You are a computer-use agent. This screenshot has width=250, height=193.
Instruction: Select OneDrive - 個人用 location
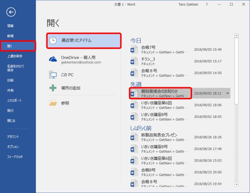pyautogui.click(x=82, y=60)
